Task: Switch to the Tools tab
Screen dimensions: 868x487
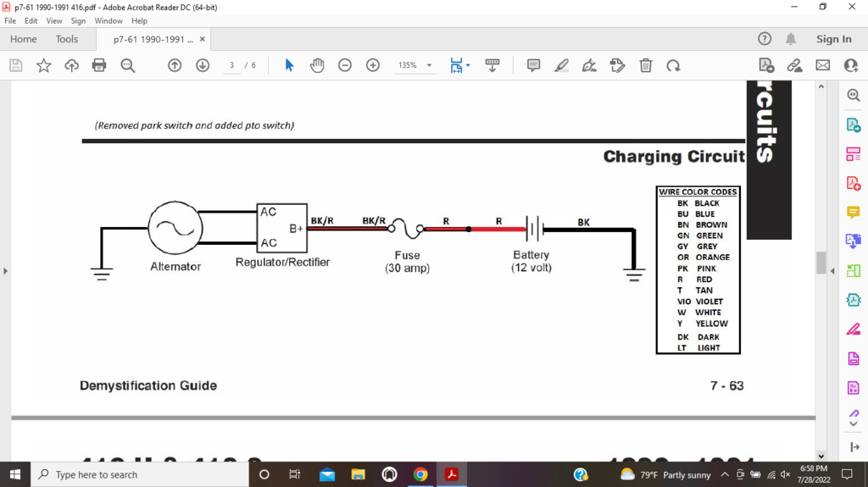Action: tap(67, 39)
